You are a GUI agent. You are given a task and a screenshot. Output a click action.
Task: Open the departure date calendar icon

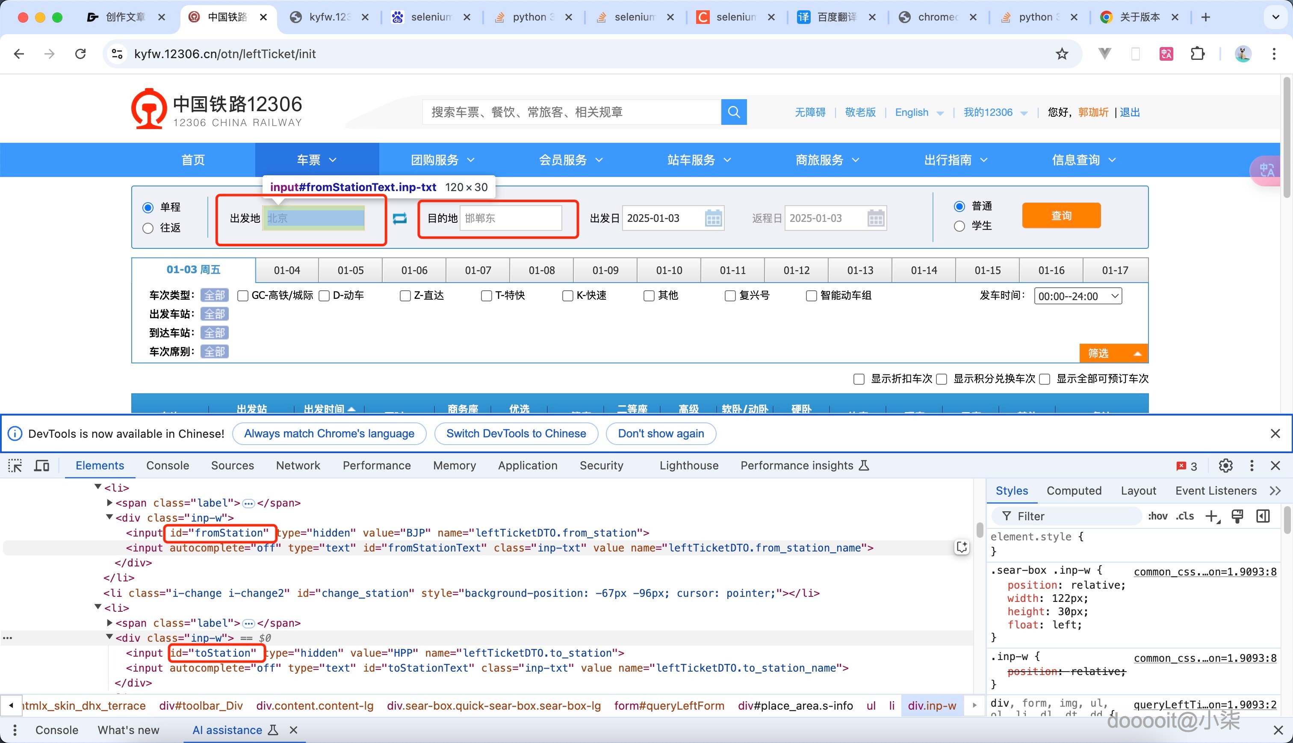tap(713, 218)
